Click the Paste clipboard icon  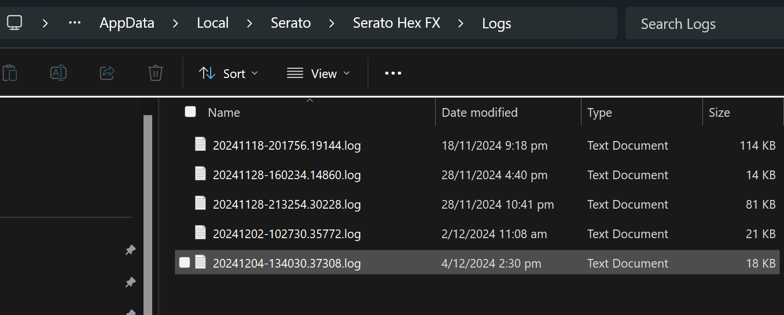(10, 73)
